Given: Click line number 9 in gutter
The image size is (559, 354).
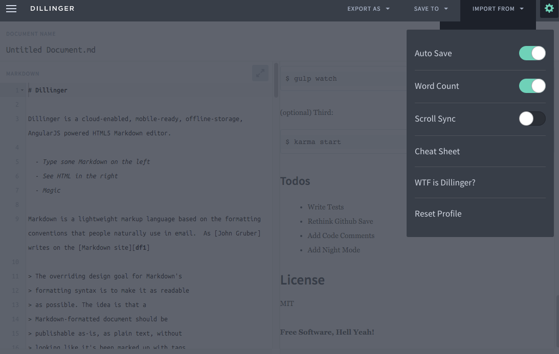Looking at the screenshot, I should click(17, 219).
